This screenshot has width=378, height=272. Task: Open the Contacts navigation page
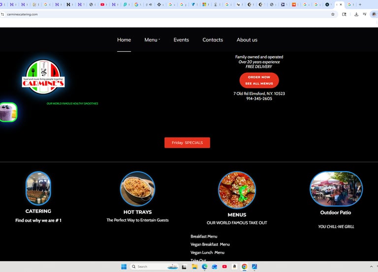point(213,40)
